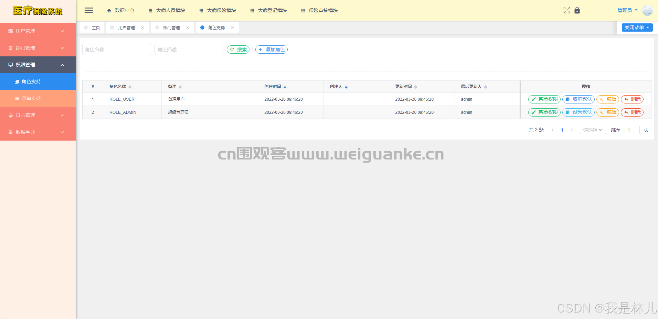Image resolution: width=658 pixels, height=319 pixels.
Task: Click the 跳至 page number input
Action: point(632,130)
